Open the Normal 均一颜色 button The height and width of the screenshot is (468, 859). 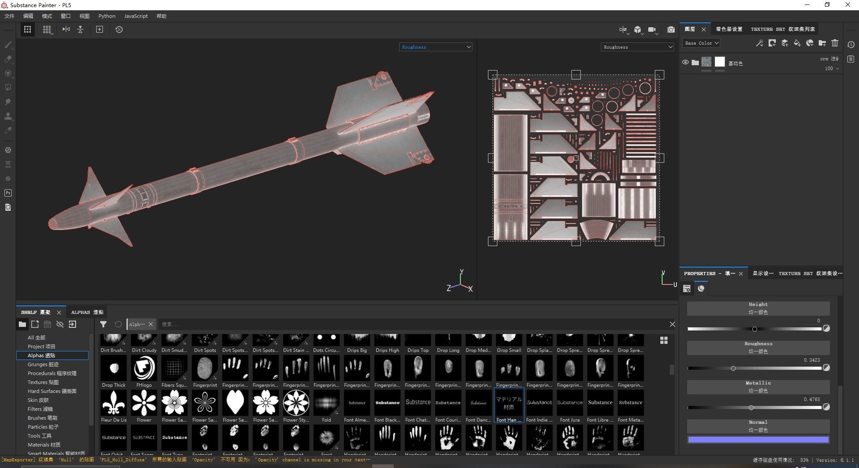pyautogui.click(x=758, y=426)
